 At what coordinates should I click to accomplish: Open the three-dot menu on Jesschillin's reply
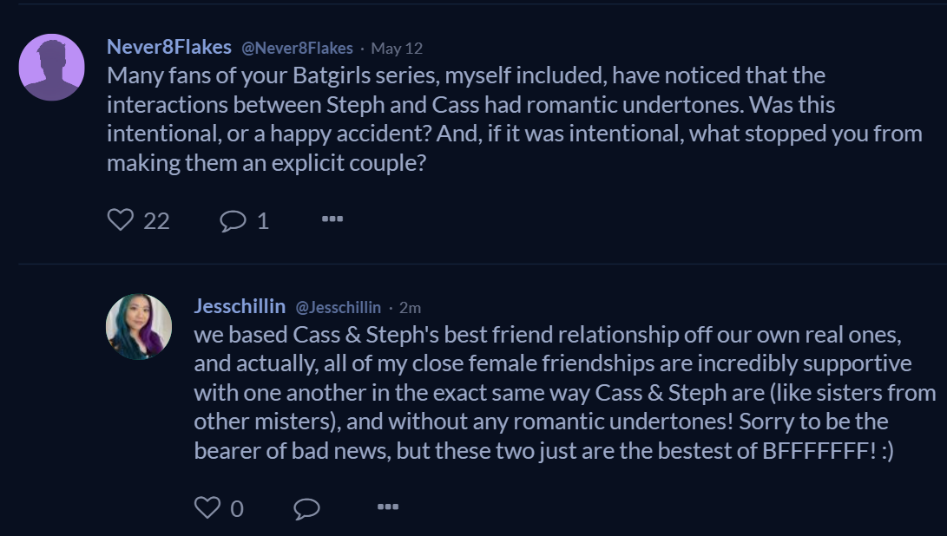pyautogui.click(x=388, y=507)
